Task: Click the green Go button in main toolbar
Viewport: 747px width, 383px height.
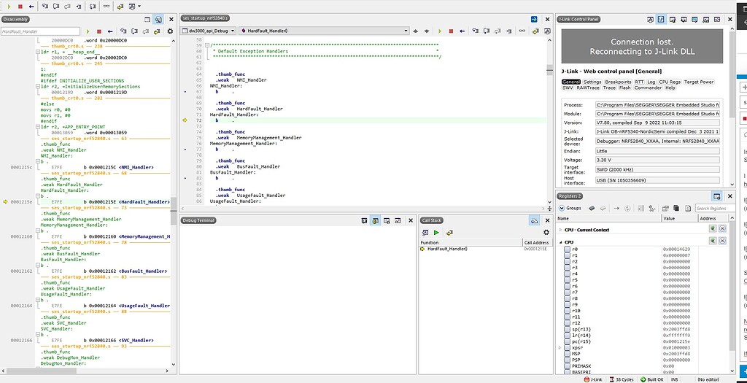Action: tap(8, 6)
